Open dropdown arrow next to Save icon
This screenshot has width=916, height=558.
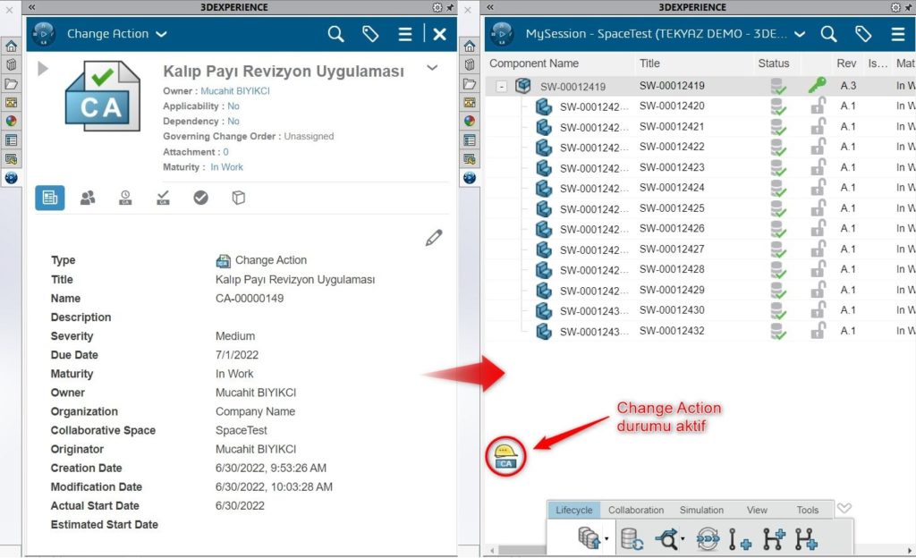tap(606, 538)
